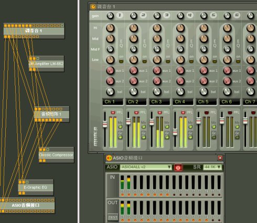Toggle PFL on Ch 5

(207, 113)
